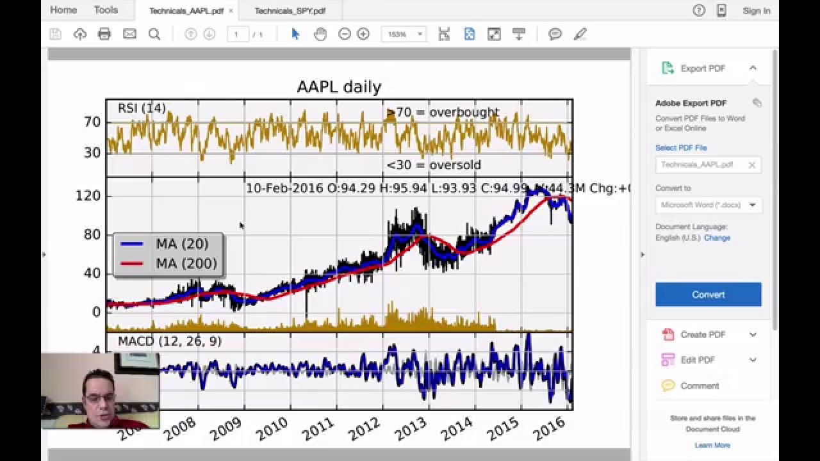Select the arrow Selection tool
The width and height of the screenshot is (820, 461).
click(x=295, y=34)
